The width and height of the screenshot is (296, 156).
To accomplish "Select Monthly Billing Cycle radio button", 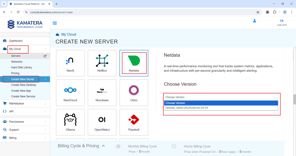I will 125,146.
